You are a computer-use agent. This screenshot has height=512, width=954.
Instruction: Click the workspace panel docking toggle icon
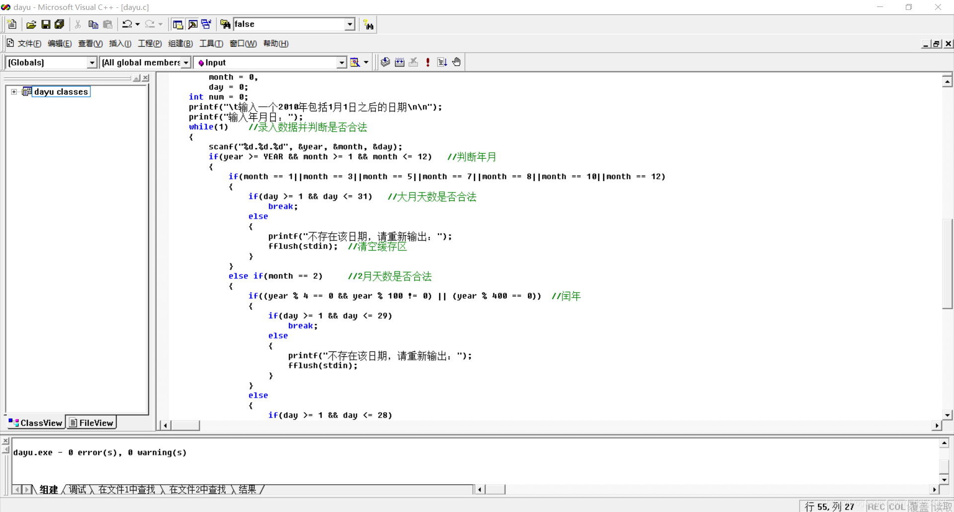137,78
